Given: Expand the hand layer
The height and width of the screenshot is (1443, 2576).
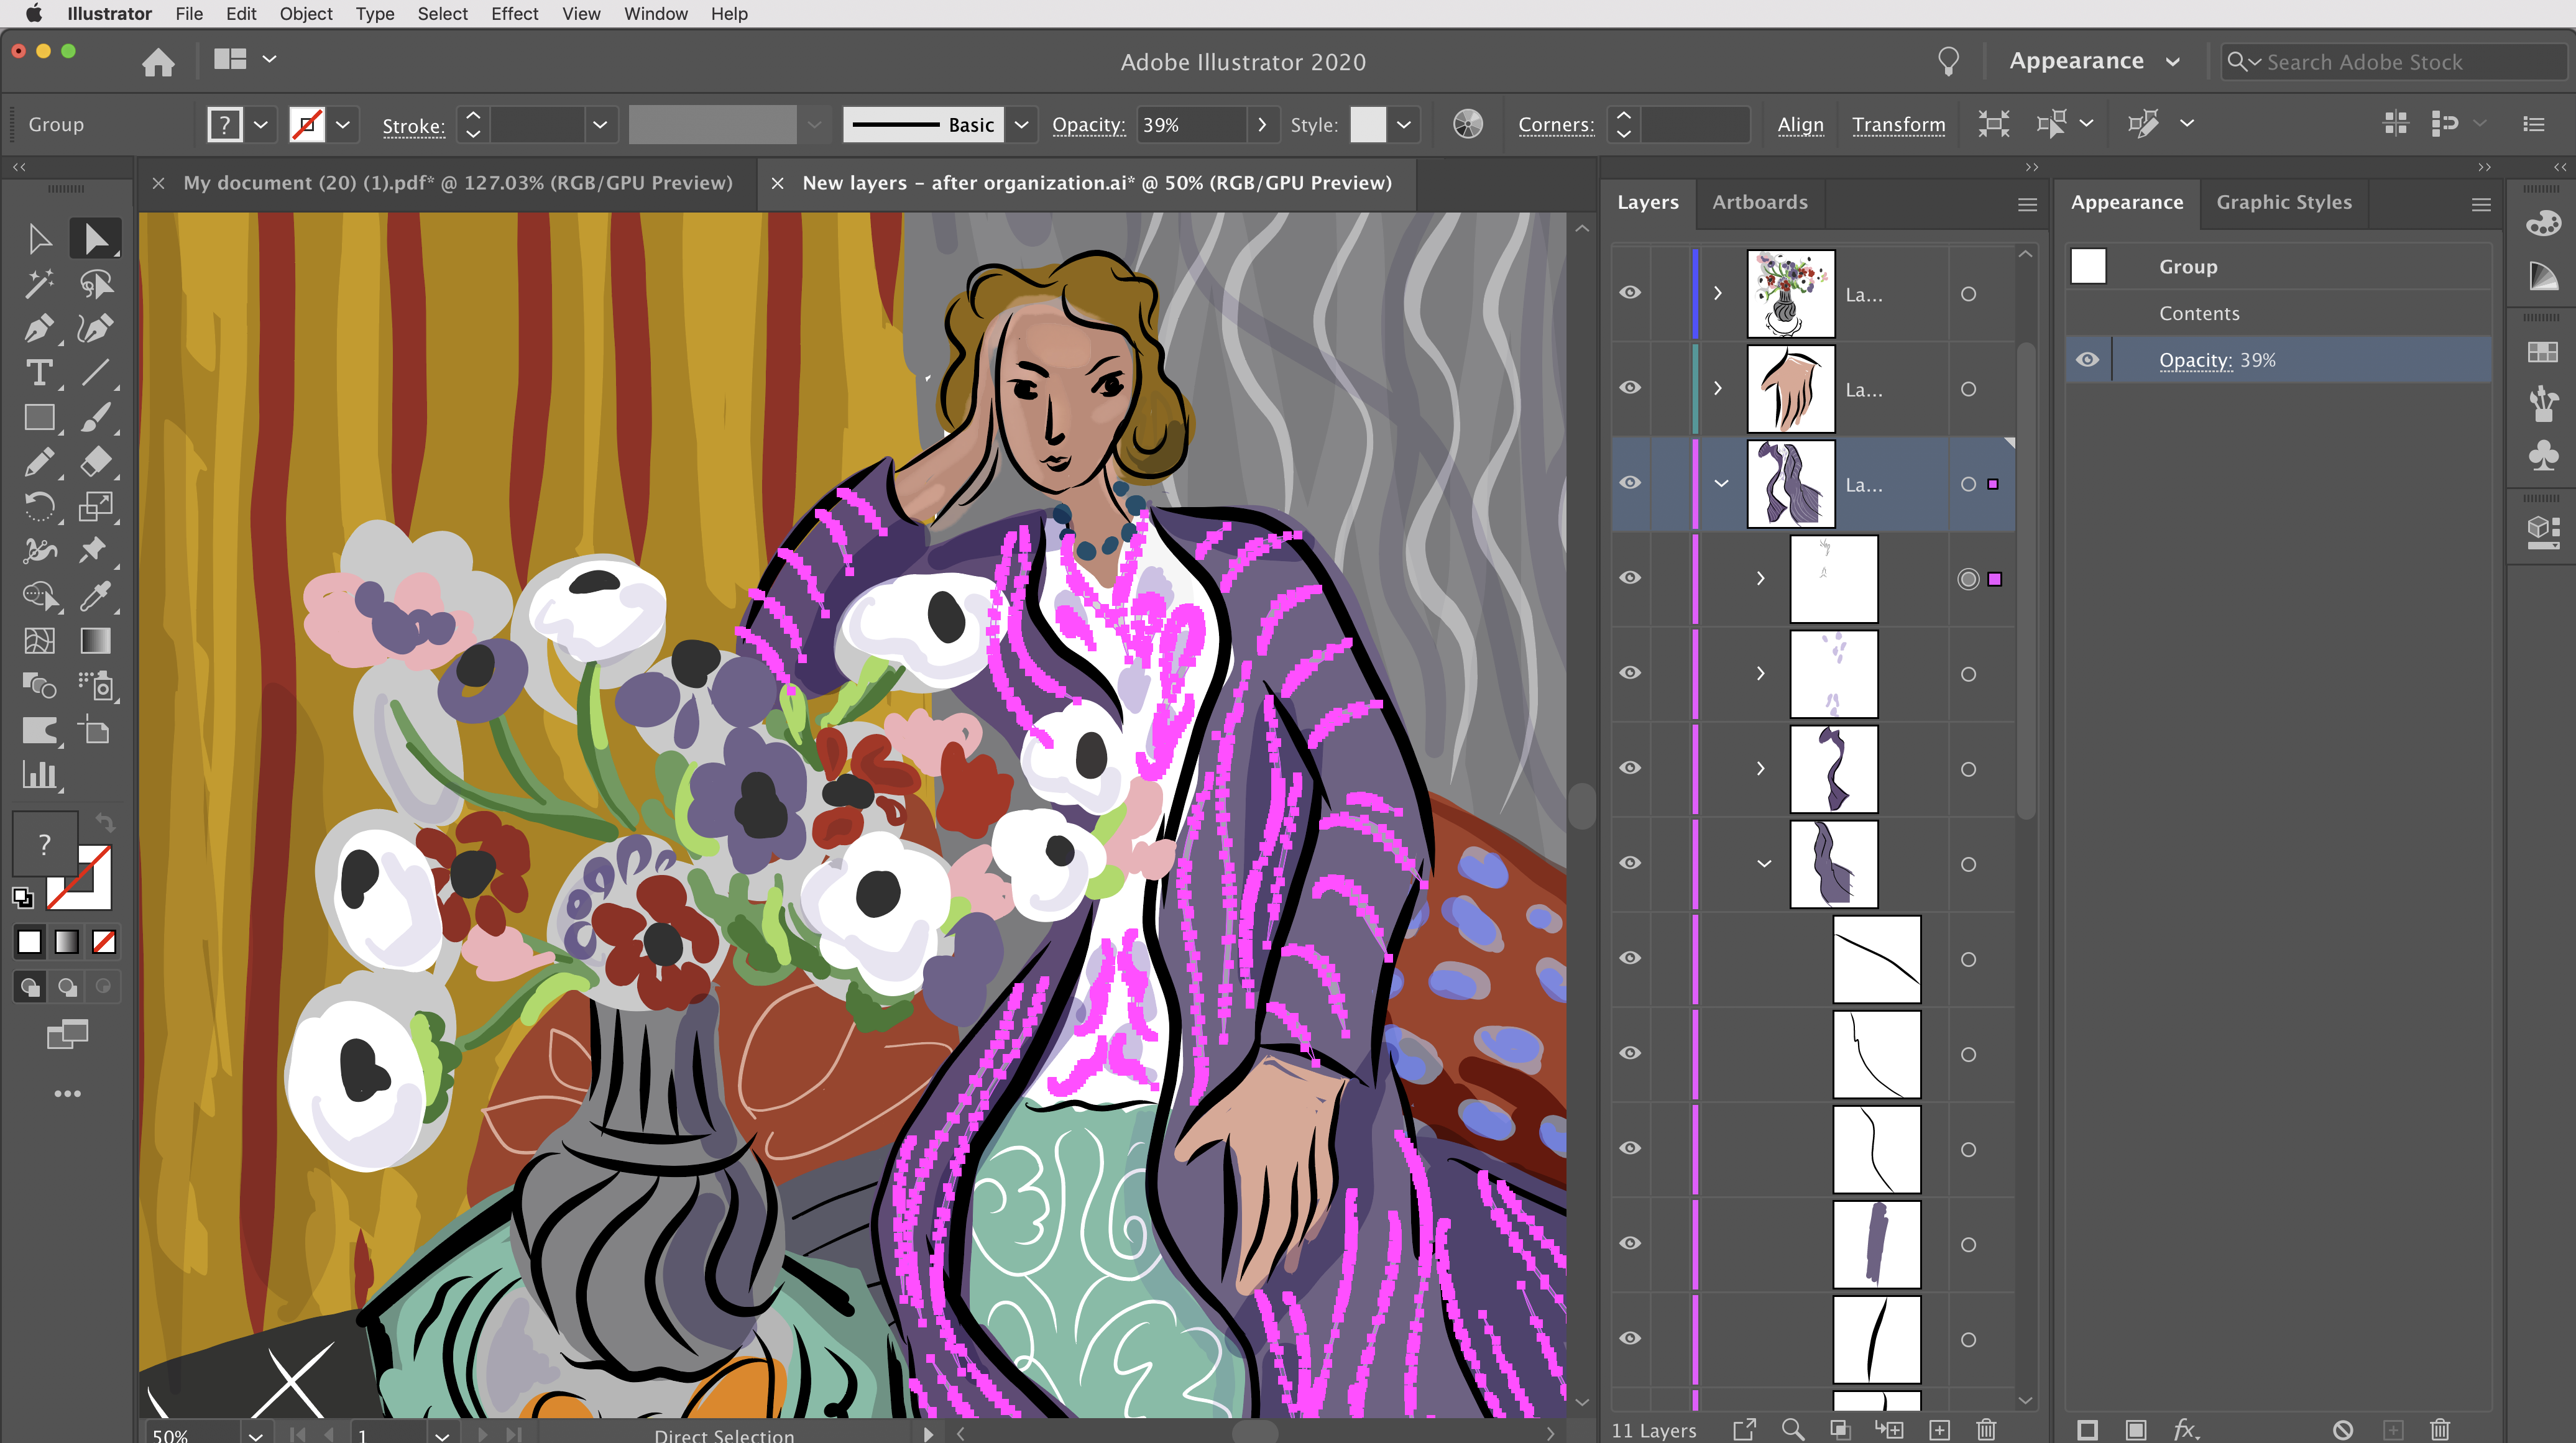Looking at the screenshot, I should (x=1718, y=388).
